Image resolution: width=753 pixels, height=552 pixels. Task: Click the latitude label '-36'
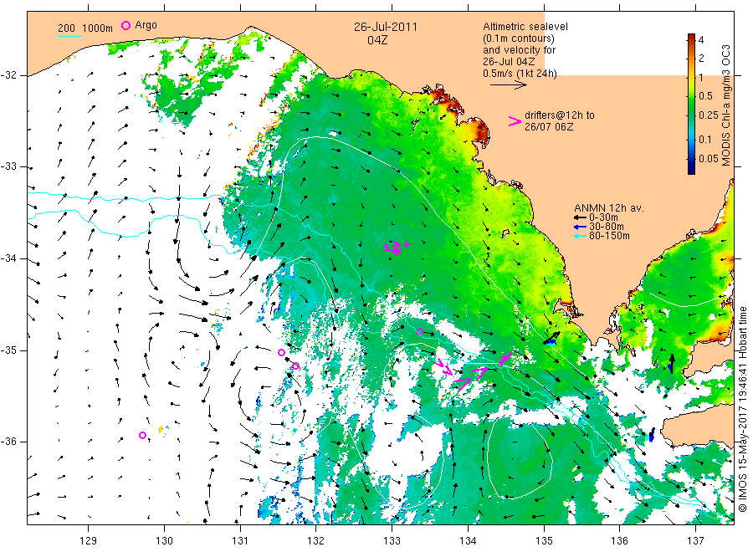coord(8,441)
